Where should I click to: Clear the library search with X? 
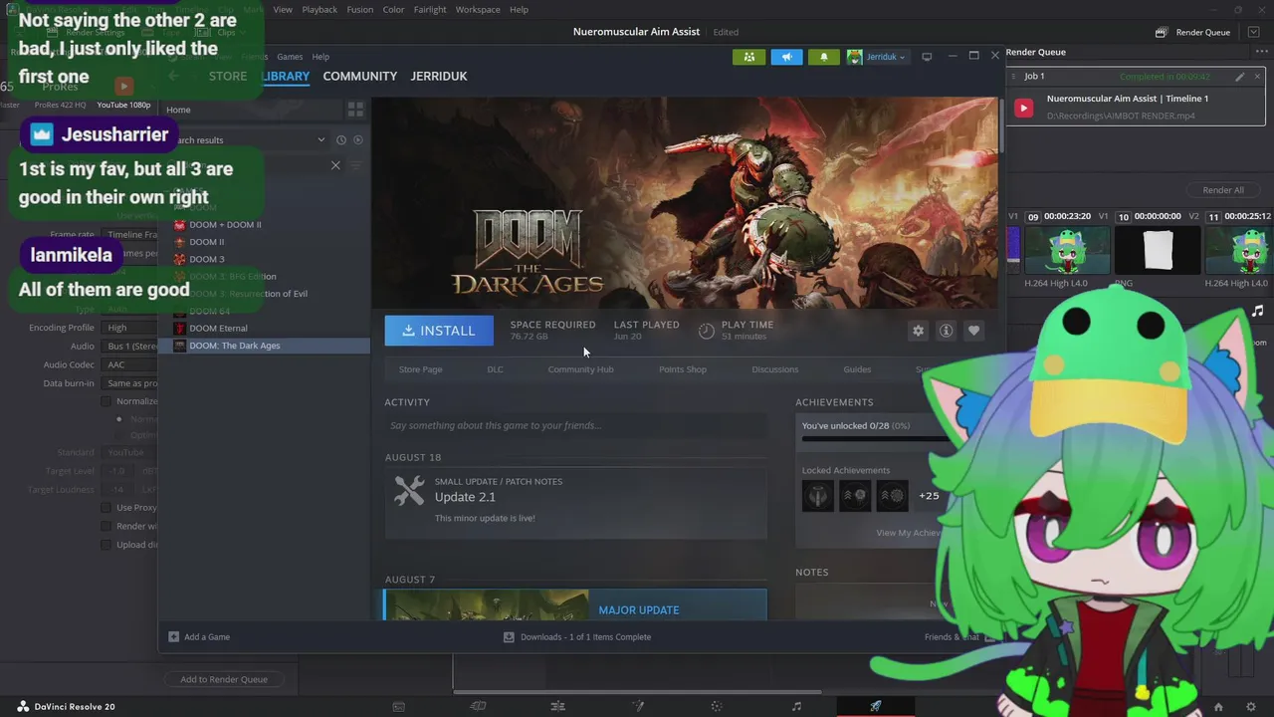(x=335, y=165)
